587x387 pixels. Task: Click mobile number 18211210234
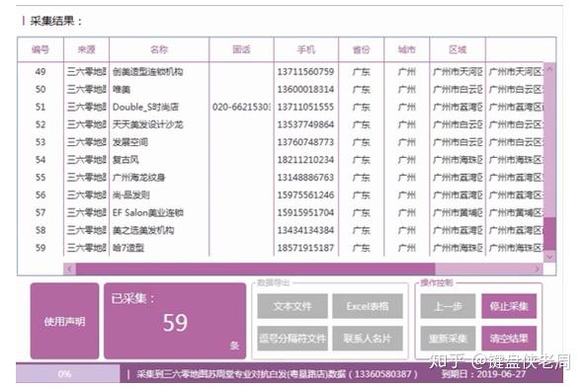pos(305,159)
